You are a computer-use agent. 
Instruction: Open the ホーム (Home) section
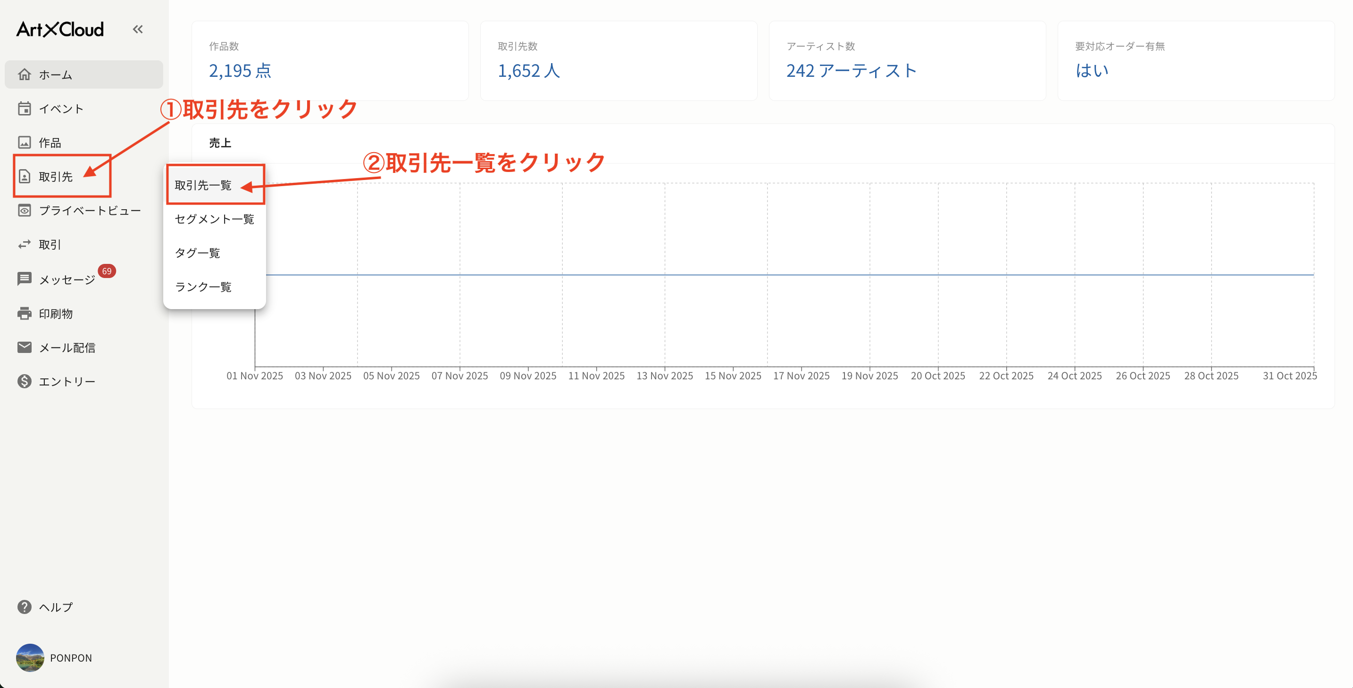(x=55, y=74)
